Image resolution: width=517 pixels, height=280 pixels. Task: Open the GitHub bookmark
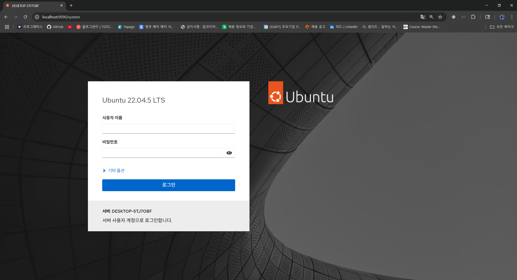(55, 27)
